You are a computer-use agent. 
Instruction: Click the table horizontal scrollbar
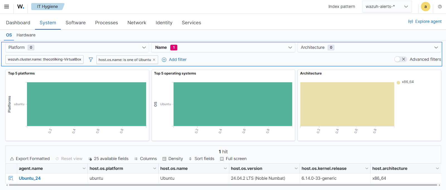click(x=223, y=185)
